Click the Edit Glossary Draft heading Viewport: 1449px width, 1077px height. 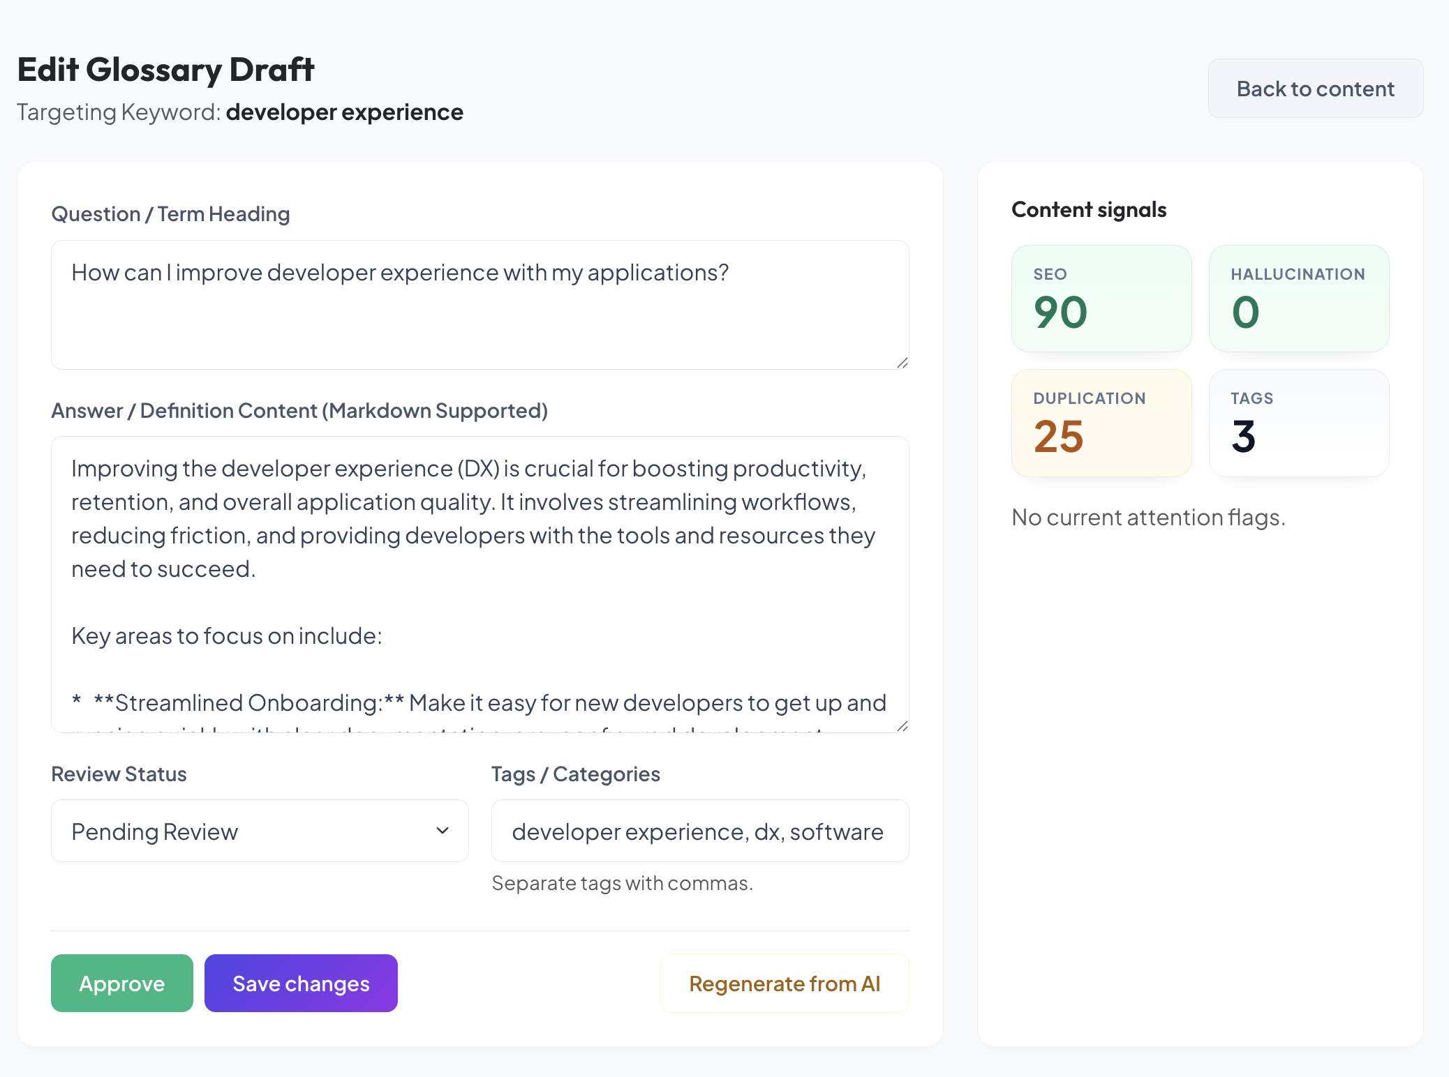(x=166, y=70)
